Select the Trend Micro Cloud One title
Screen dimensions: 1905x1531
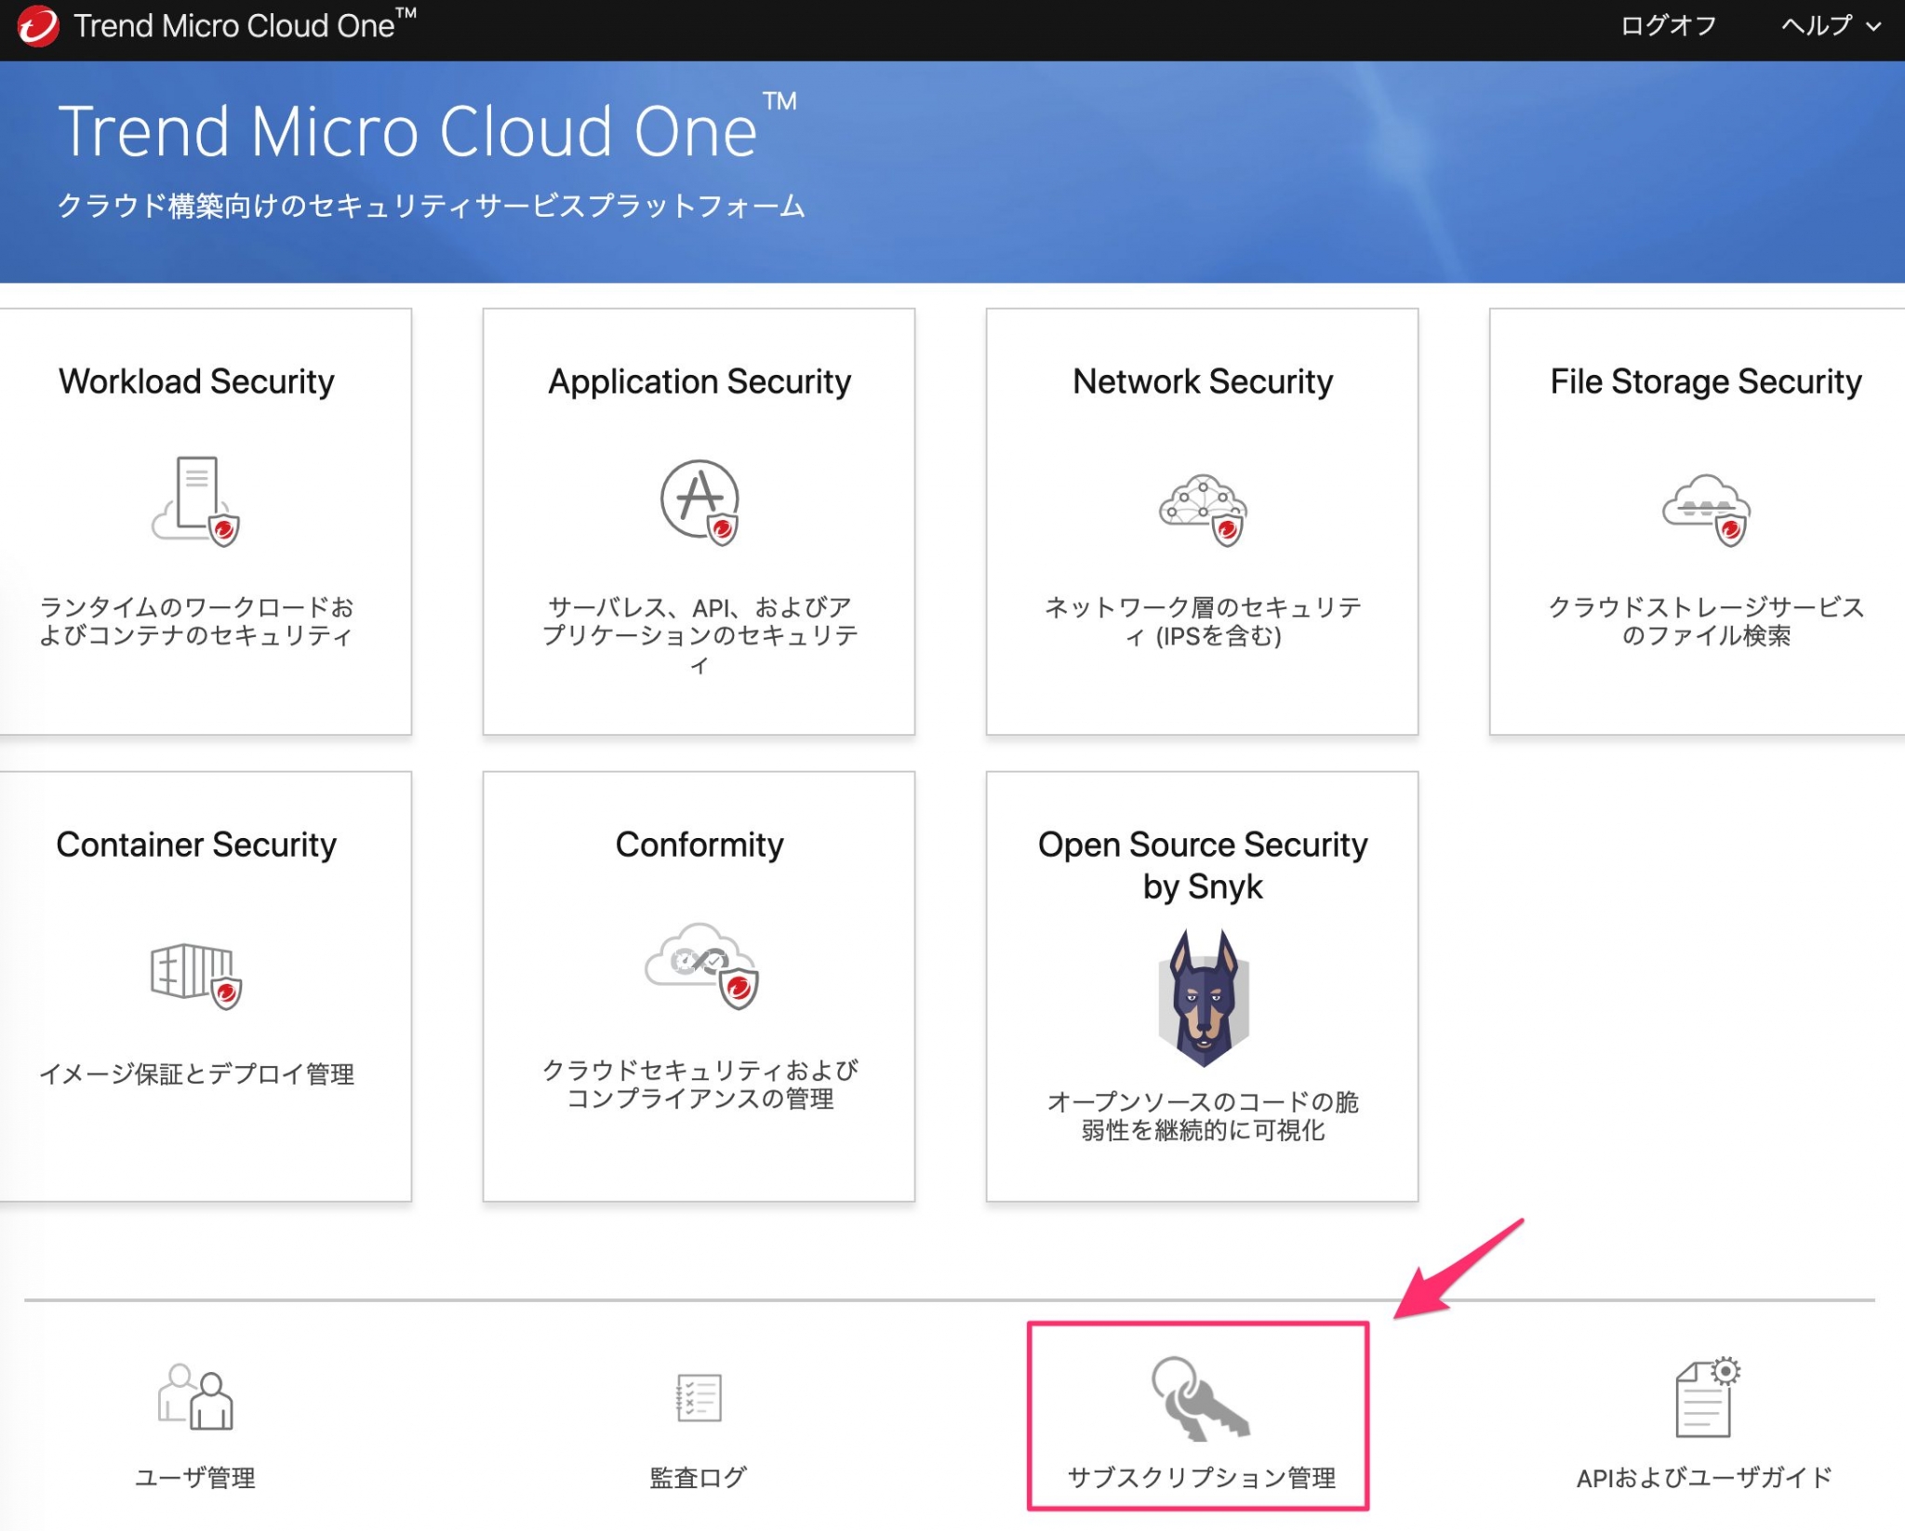(x=409, y=130)
